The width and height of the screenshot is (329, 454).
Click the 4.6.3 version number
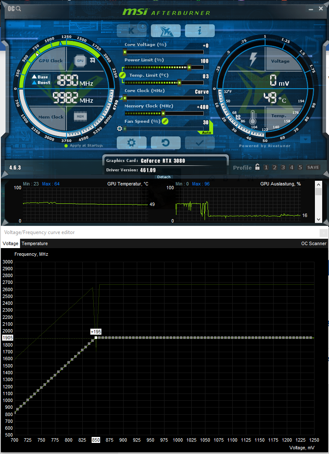15,168
